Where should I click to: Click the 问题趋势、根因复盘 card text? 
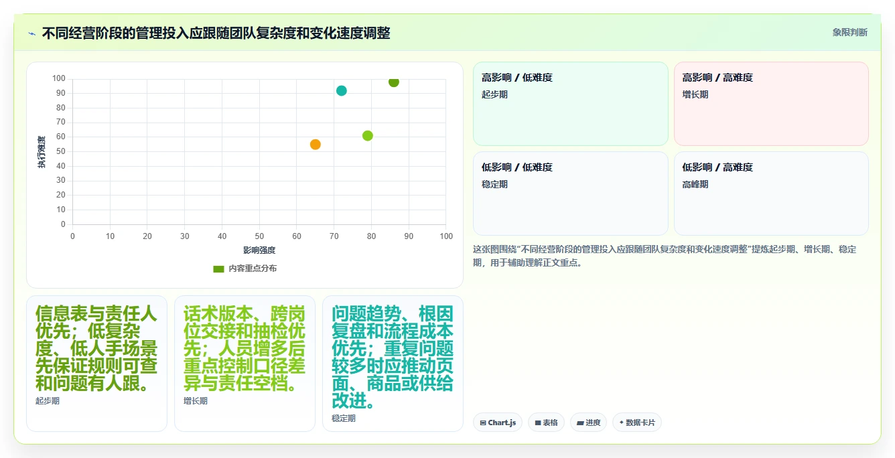393,357
